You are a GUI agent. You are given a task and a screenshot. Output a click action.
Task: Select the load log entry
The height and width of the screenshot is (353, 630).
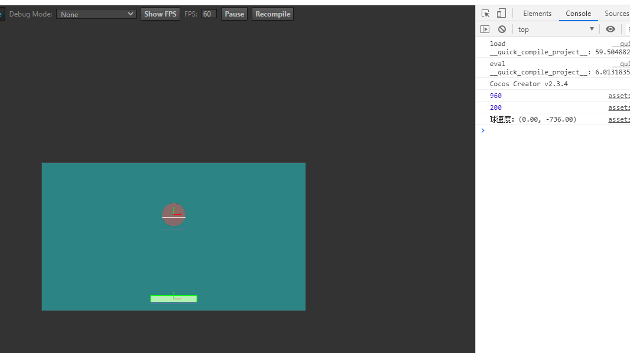point(553,48)
